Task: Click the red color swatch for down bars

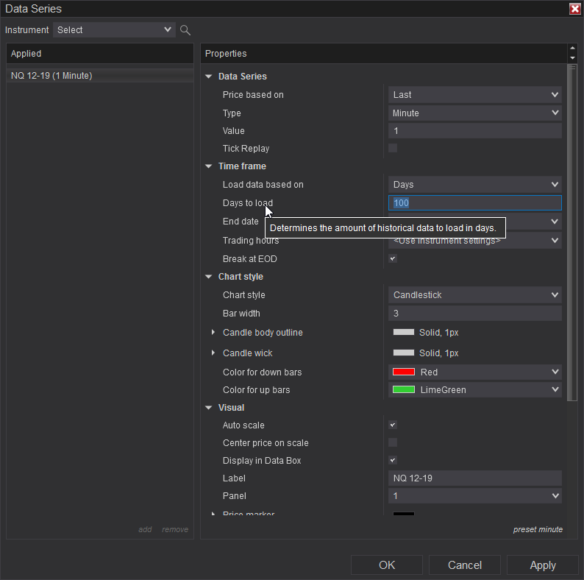Action: point(404,372)
